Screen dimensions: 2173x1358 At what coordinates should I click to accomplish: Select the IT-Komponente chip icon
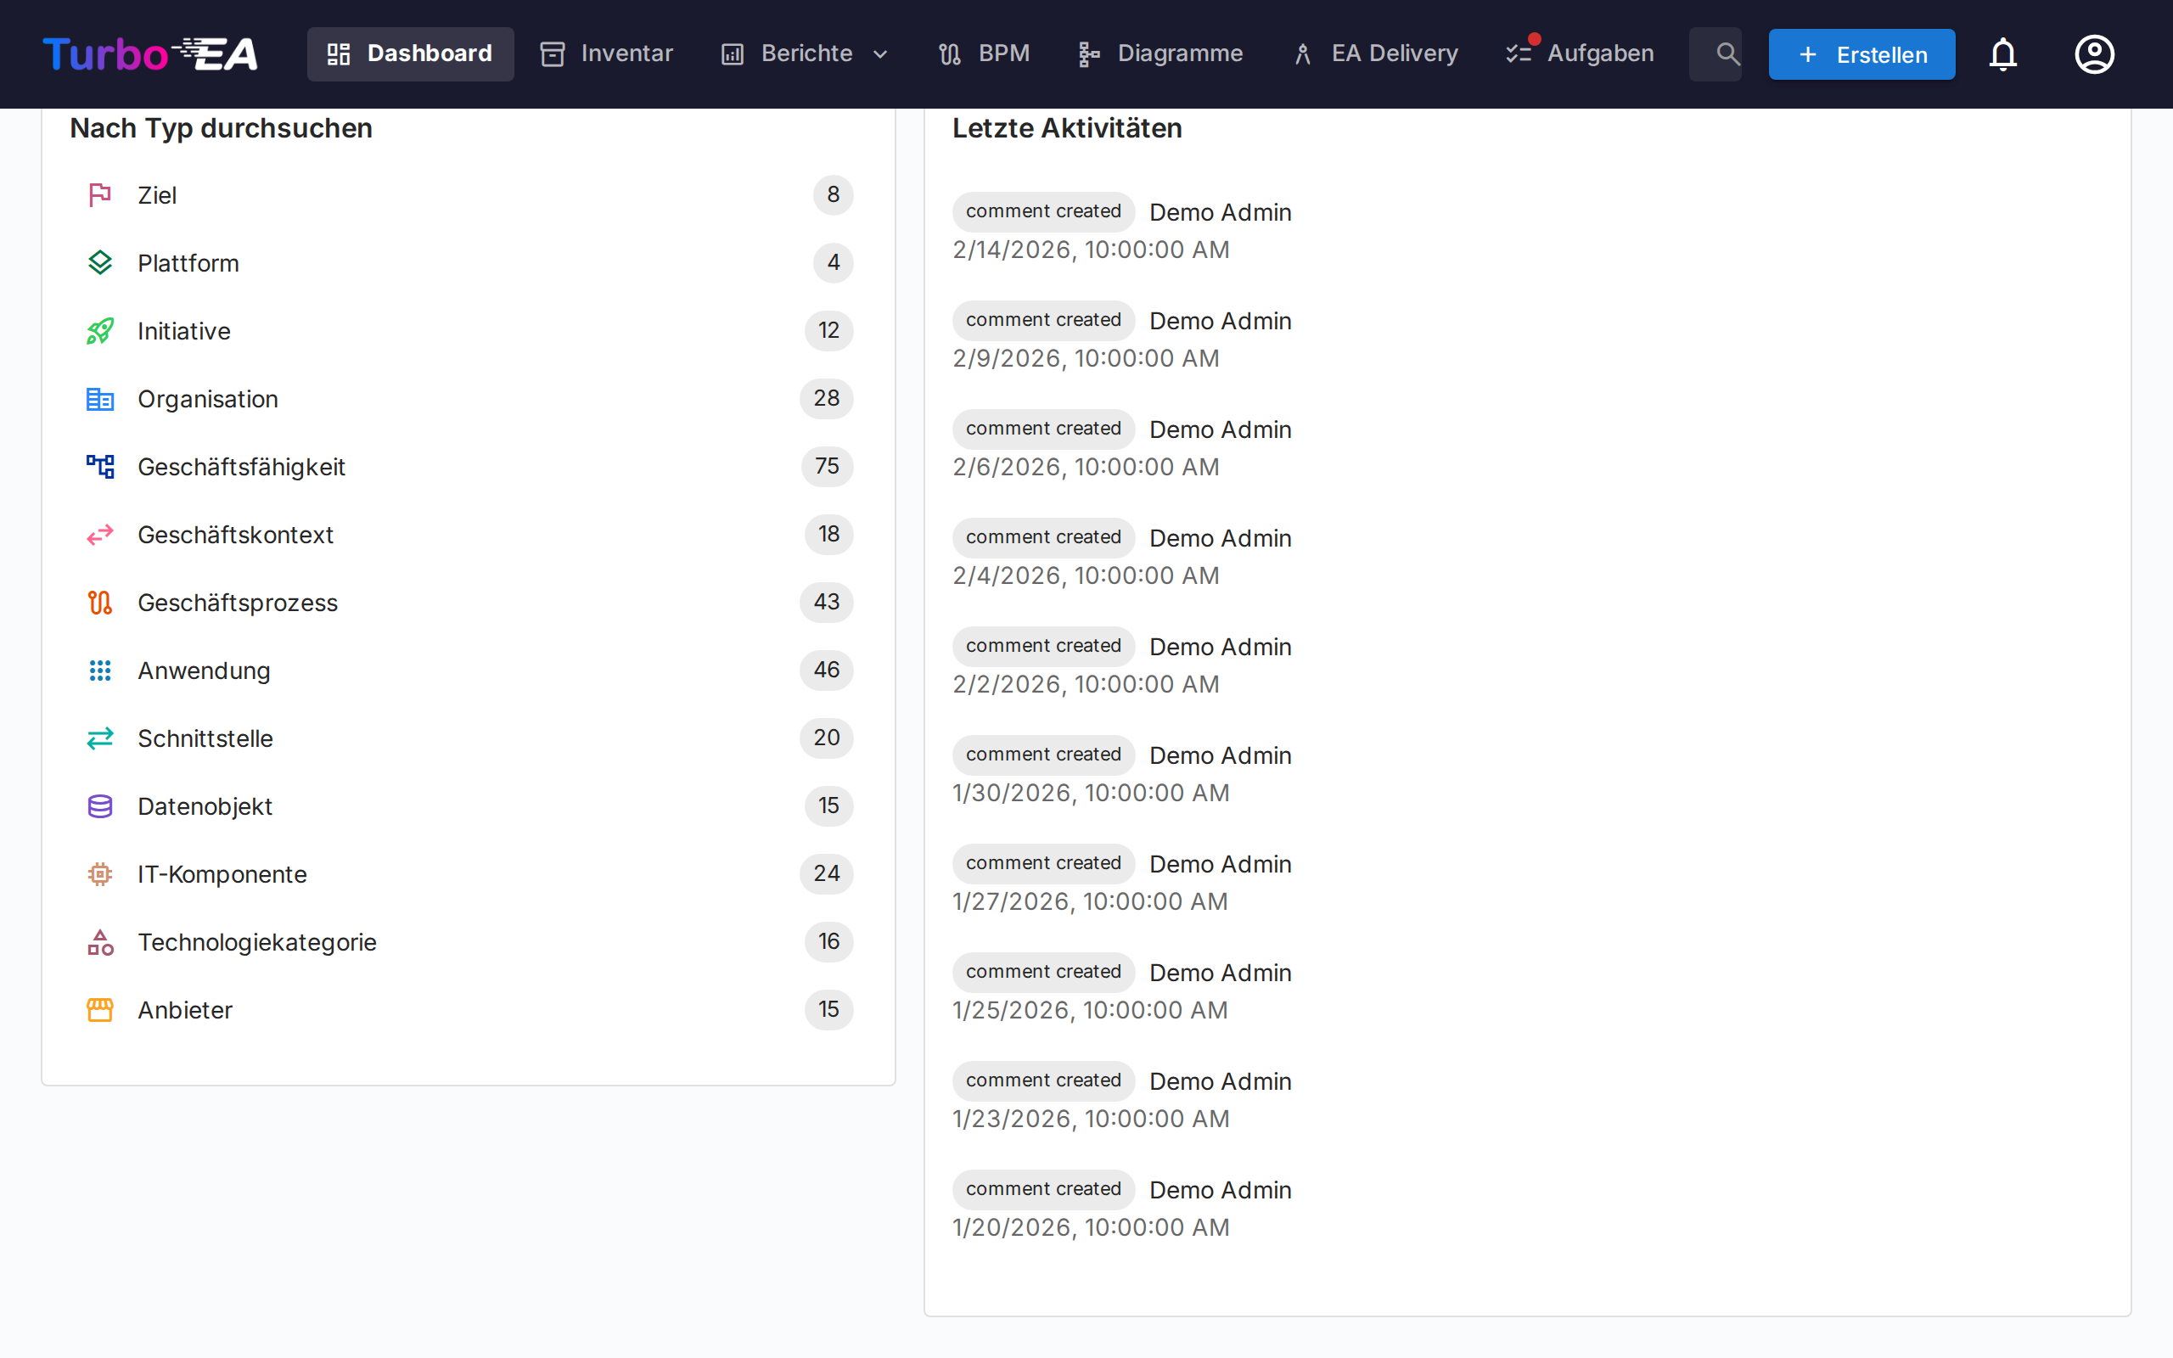(x=99, y=874)
